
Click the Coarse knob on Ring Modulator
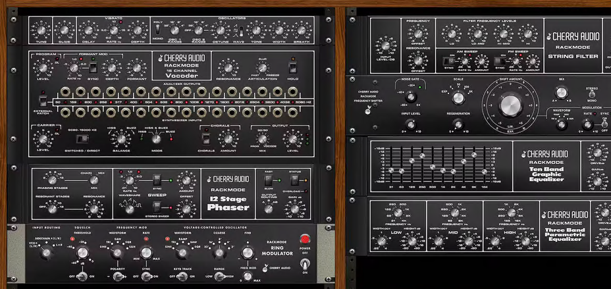tap(219, 253)
